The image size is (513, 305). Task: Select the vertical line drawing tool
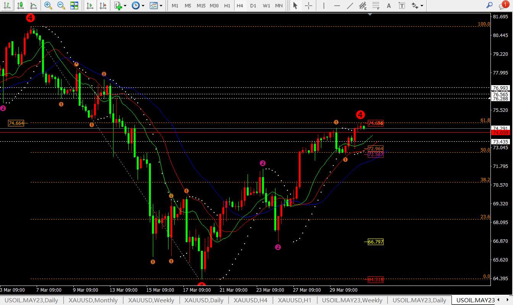coord(324,6)
